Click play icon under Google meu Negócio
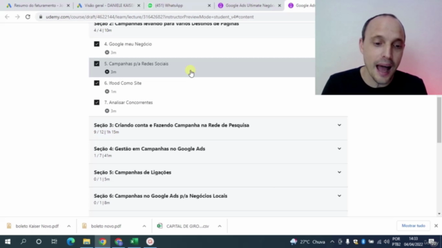Image resolution: width=442 pixels, height=248 pixels. [x=107, y=52]
